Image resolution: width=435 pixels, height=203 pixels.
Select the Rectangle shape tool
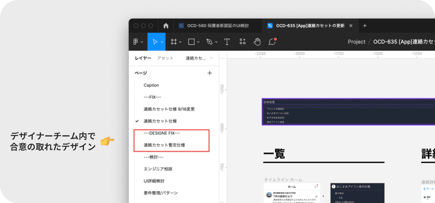tap(191, 42)
